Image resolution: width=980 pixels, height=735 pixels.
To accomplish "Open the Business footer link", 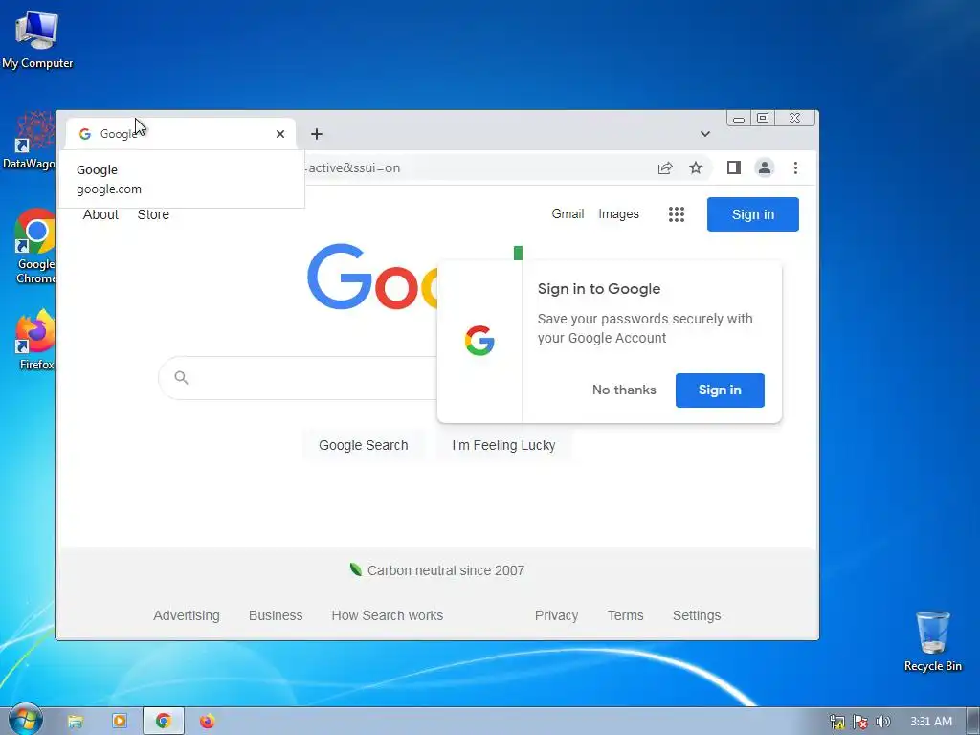I will pyautogui.click(x=276, y=615).
